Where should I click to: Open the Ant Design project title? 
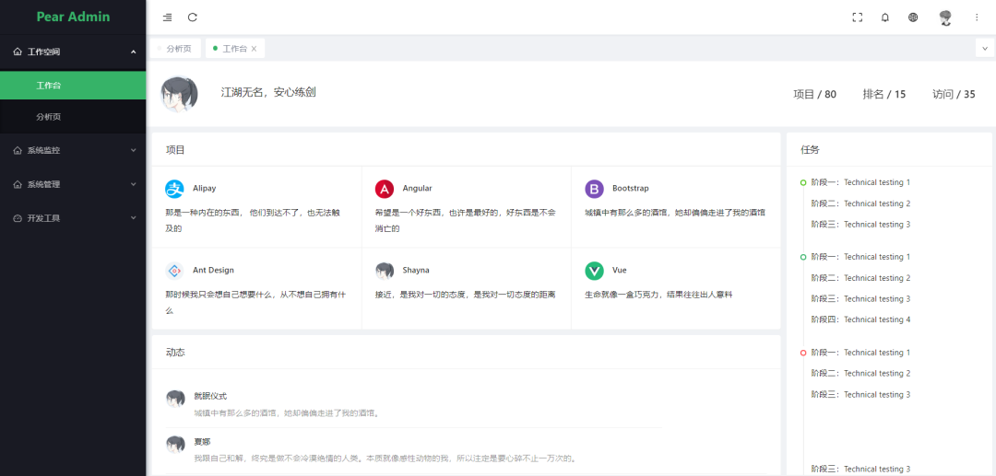coord(213,271)
